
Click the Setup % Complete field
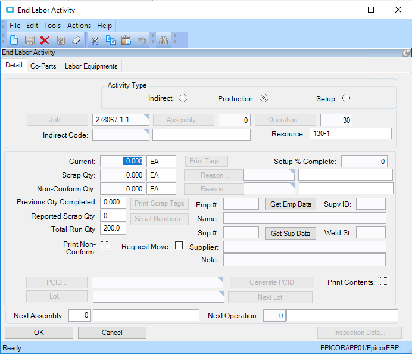pos(364,161)
